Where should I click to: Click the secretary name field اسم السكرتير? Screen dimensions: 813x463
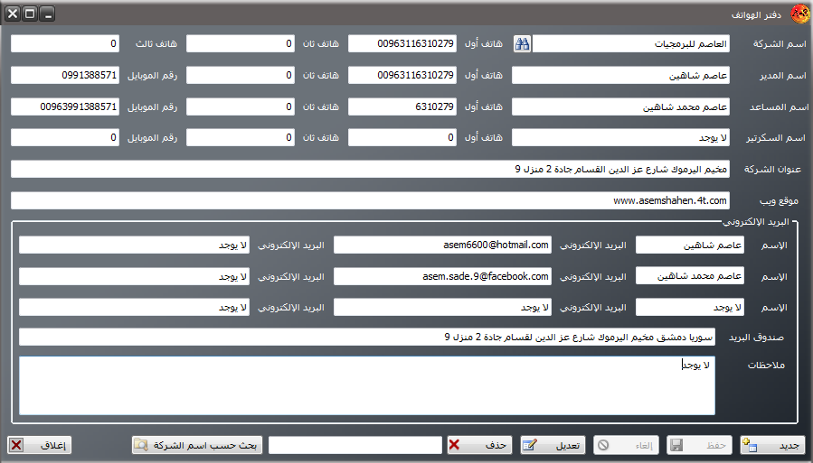620,138
